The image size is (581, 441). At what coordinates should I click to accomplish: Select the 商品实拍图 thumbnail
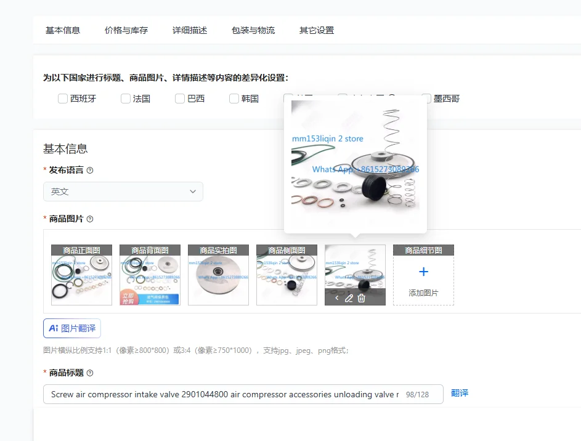pyautogui.click(x=218, y=275)
